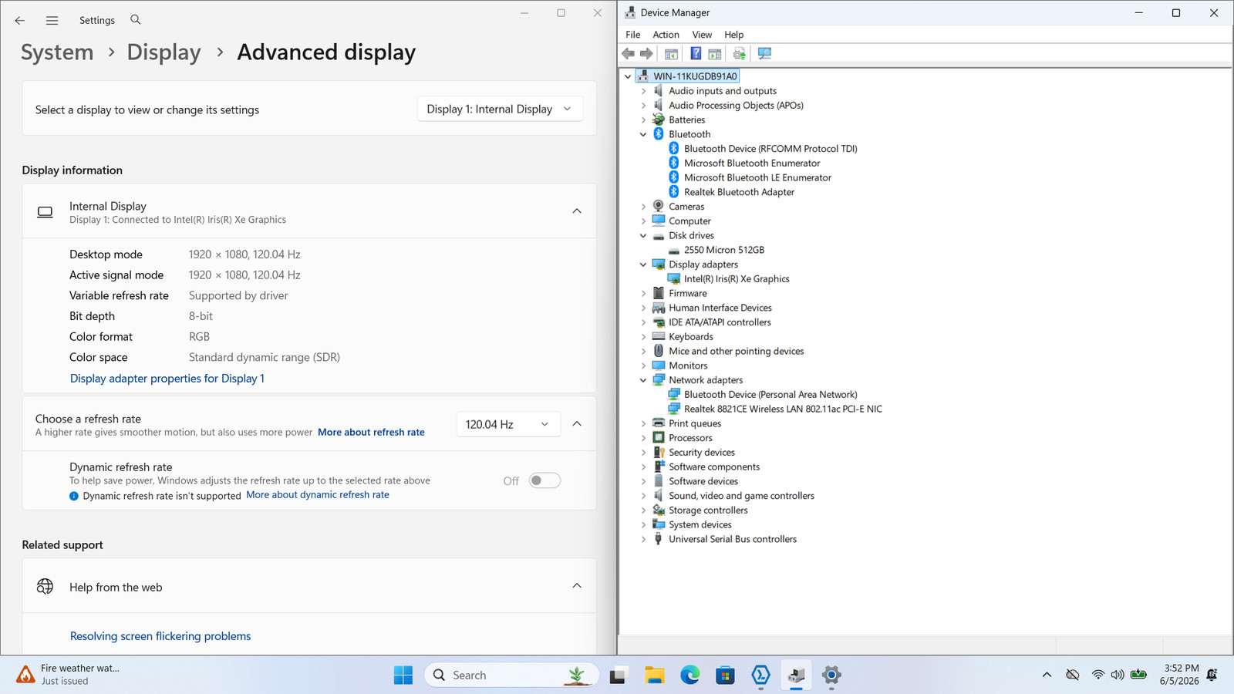Go to System breadcrumb in Settings
This screenshot has width=1234, height=694.
click(x=57, y=52)
